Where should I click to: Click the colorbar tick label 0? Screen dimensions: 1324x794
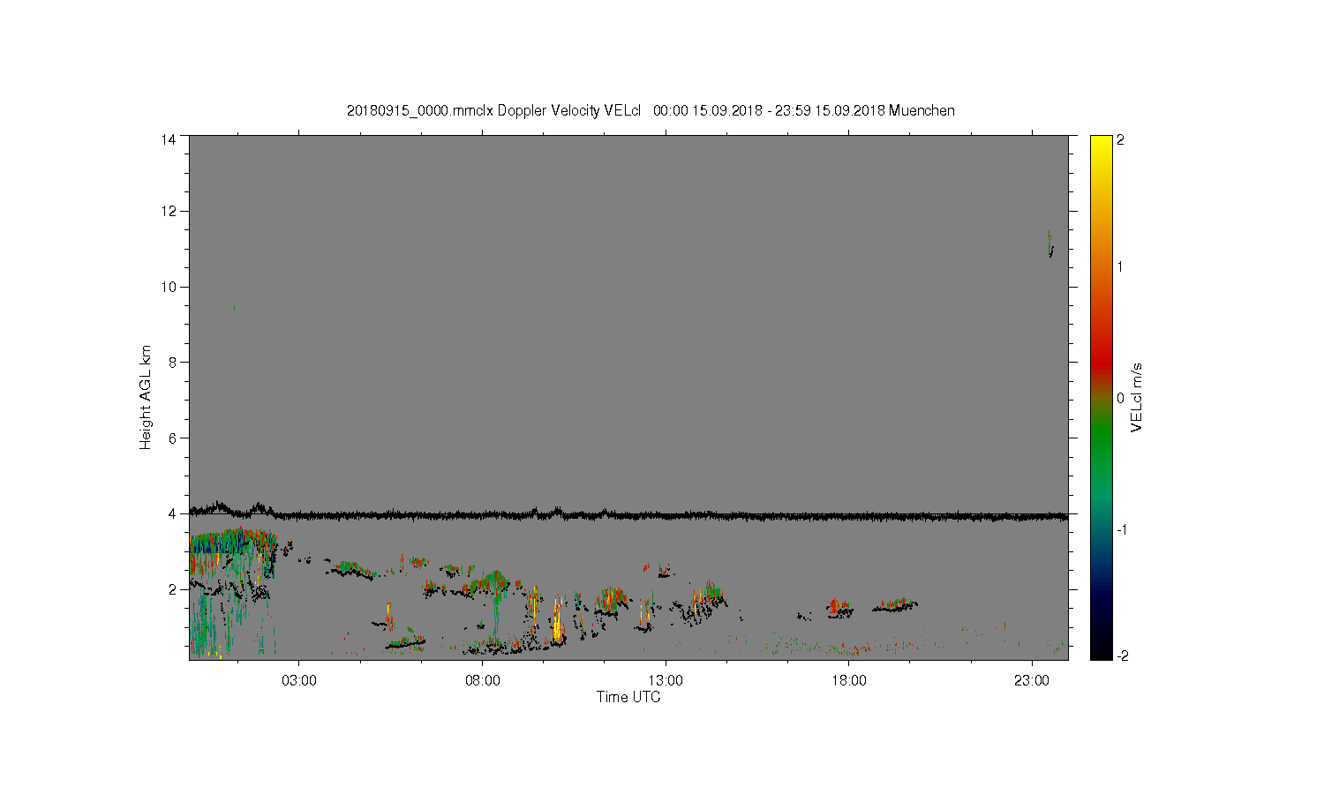(1121, 398)
